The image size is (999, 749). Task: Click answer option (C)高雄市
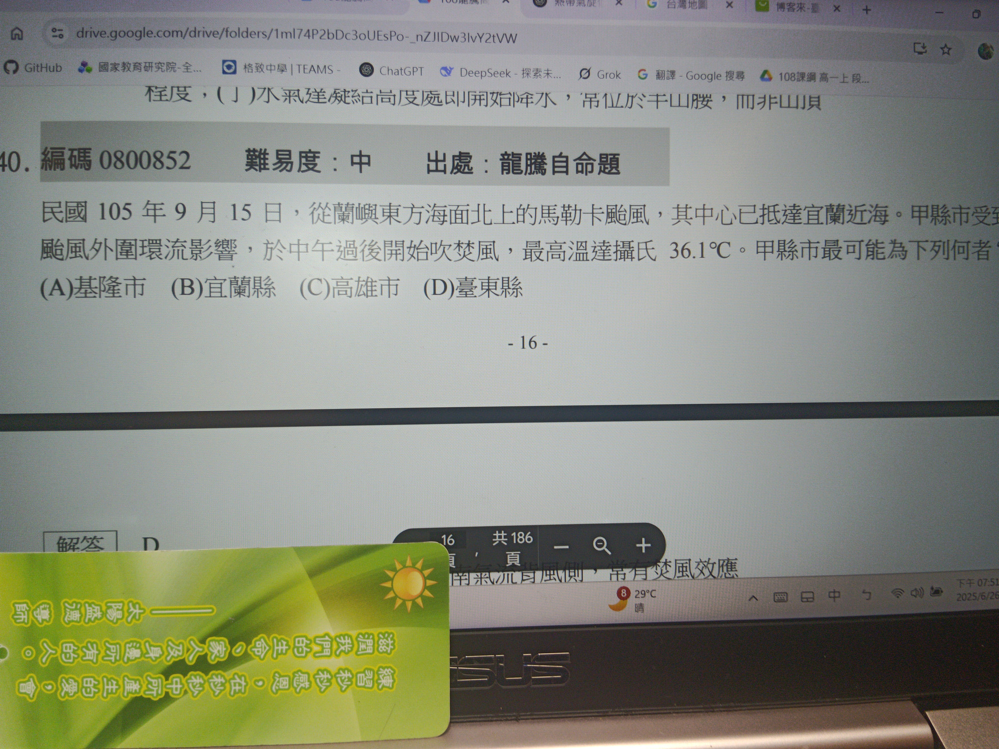pyautogui.click(x=350, y=288)
